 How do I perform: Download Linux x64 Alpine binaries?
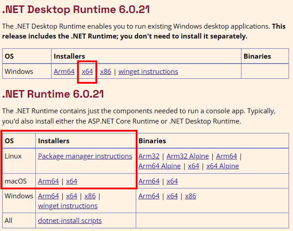pos(223,166)
